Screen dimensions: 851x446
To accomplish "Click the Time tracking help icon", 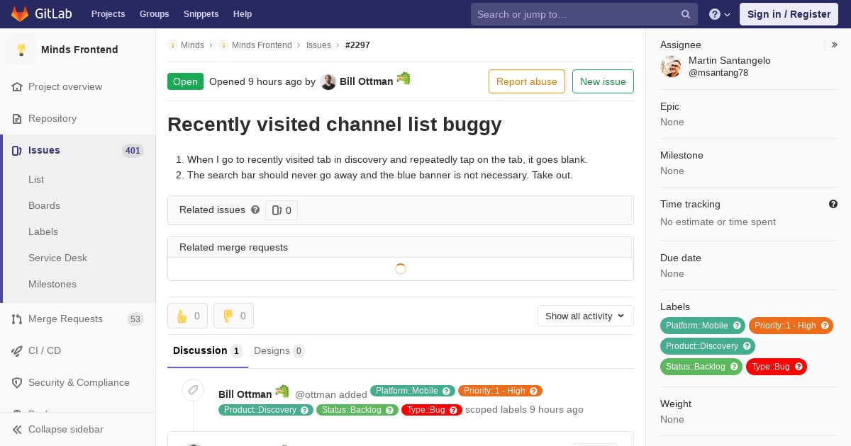I will [x=833, y=204].
